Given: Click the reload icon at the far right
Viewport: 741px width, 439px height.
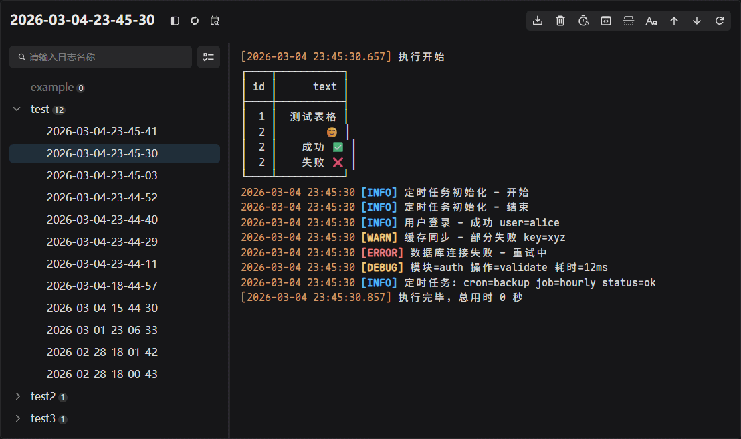Looking at the screenshot, I should 719,21.
